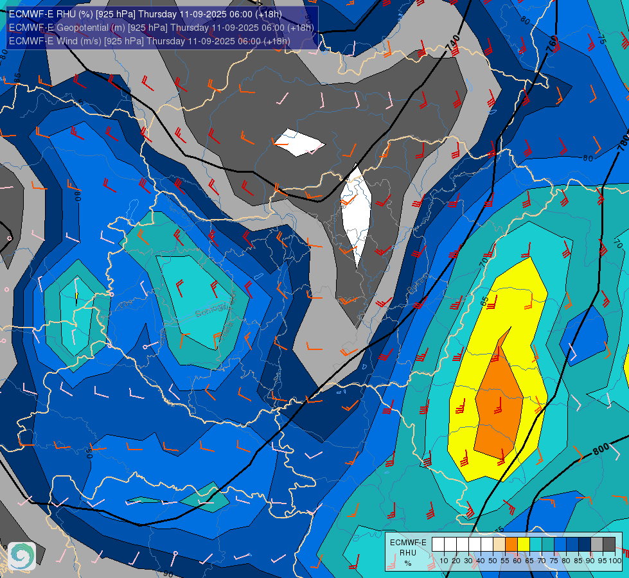Click the orange 55–60% humidity area on map
Viewport: 629px width, 578px height.
click(x=499, y=401)
